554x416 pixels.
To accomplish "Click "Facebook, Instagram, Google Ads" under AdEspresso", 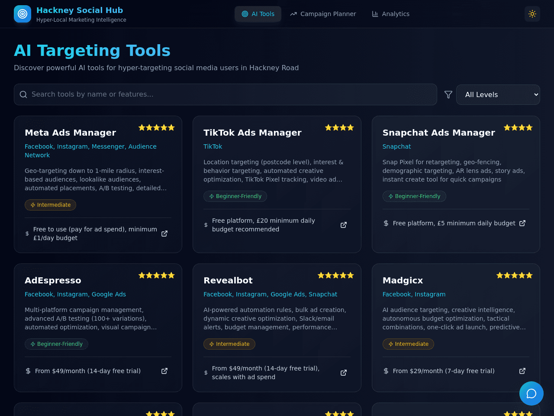I will [x=75, y=294].
